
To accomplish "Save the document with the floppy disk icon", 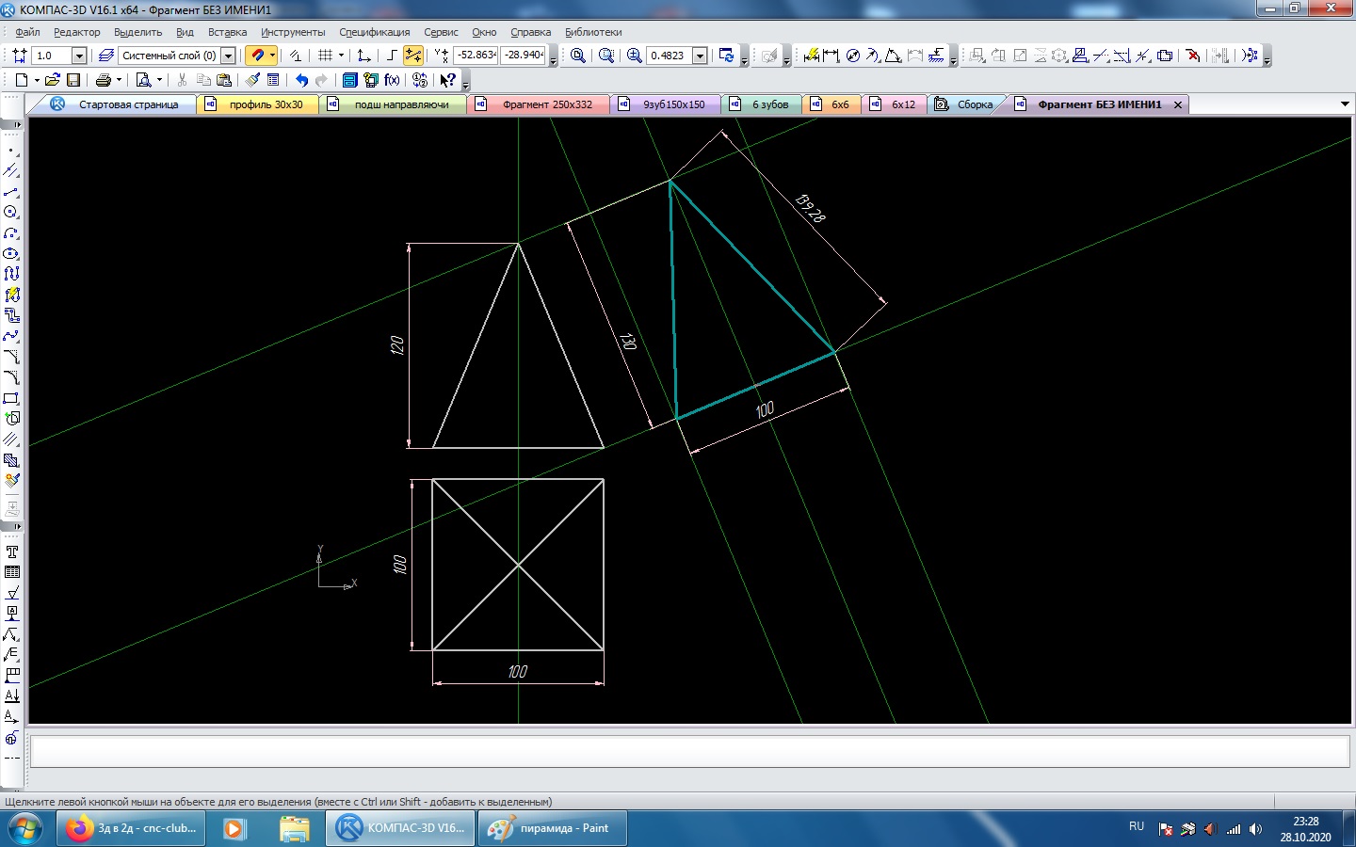I will [x=73, y=81].
